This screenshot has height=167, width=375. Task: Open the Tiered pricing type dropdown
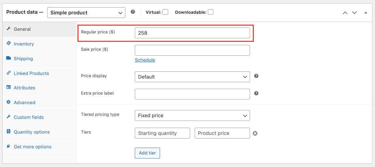(192, 115)
